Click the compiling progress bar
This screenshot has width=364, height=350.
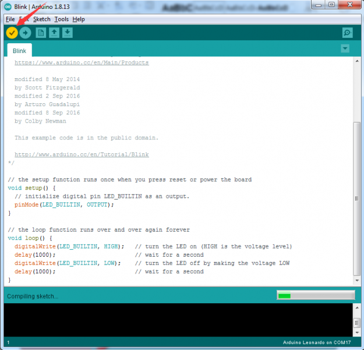point(316,295)
